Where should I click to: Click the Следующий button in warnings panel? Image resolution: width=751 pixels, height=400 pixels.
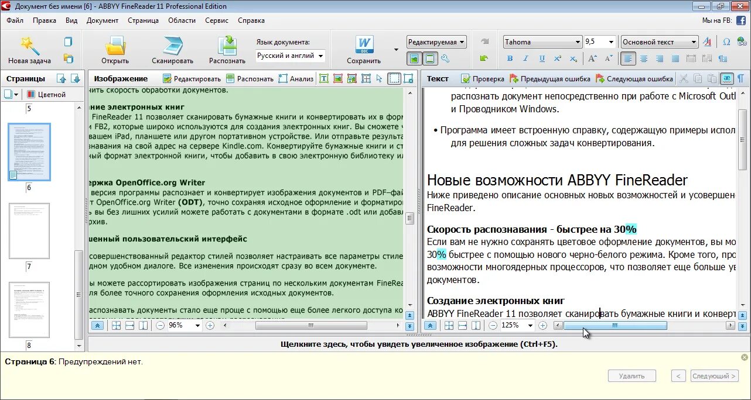(x=714, y=376)
